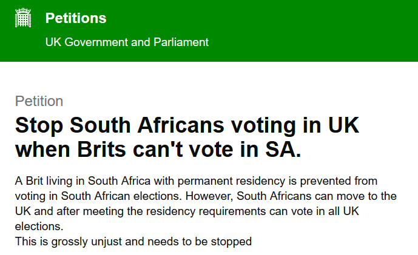Screen dimensions: 418x255
Task: Click the UK Government and Parliament subtitle
Action: pos(127,42)
